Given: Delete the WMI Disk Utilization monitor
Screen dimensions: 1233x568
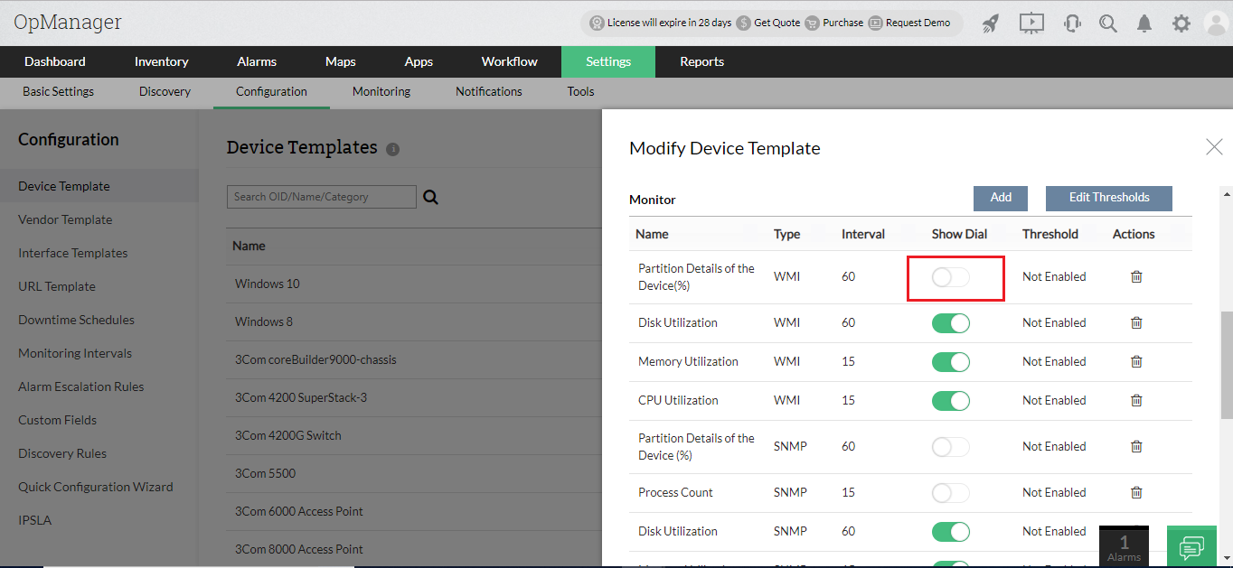Looking at the screenshot, I should [x=1136, y=323].
